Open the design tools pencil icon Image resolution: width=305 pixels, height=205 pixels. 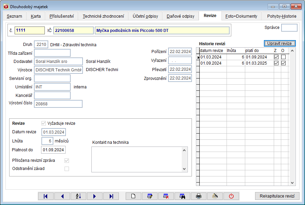(x=215, y=196)
